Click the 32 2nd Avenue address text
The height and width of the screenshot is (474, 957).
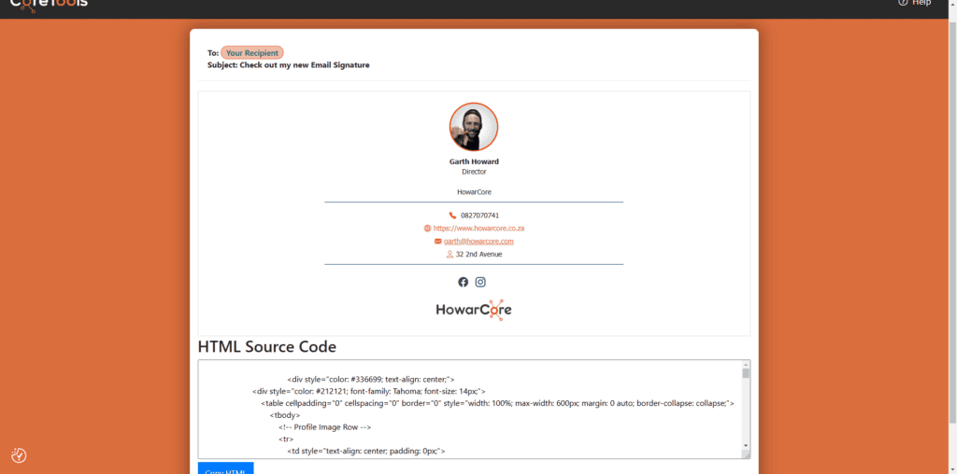(x=479, y=254)
